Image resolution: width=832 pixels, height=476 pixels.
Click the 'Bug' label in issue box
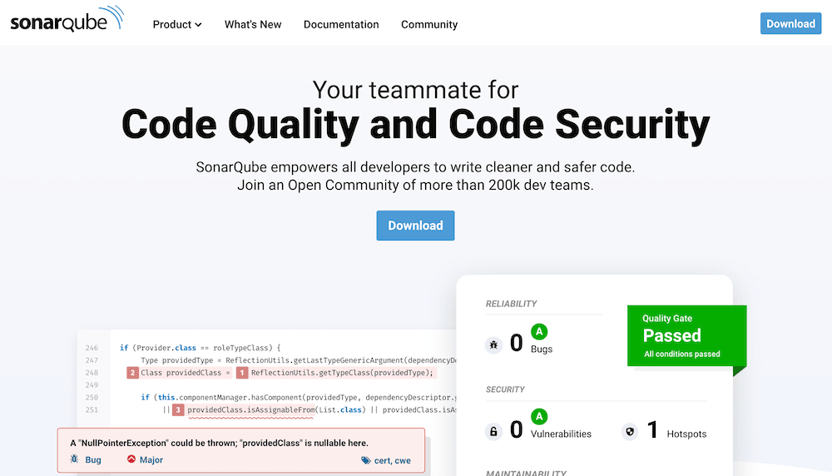[x=93, y=460]
